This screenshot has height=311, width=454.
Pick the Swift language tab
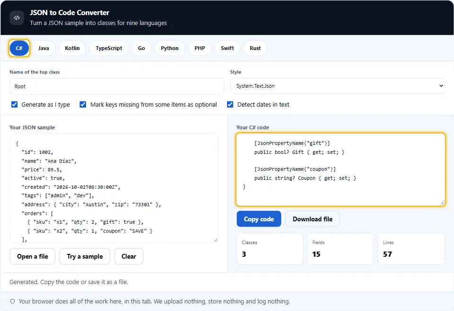click(x=227, y=48)
